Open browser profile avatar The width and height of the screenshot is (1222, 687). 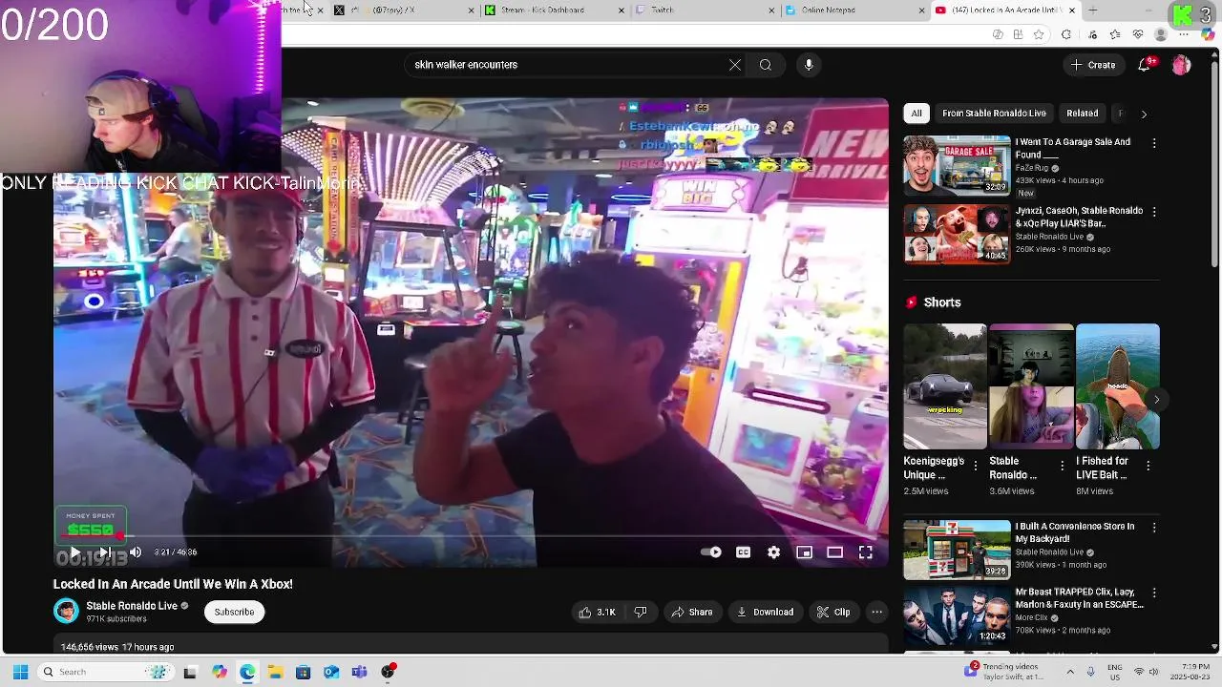1161,34
